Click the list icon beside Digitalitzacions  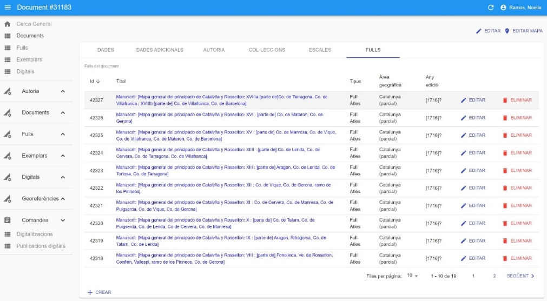[x=8, y=234]
